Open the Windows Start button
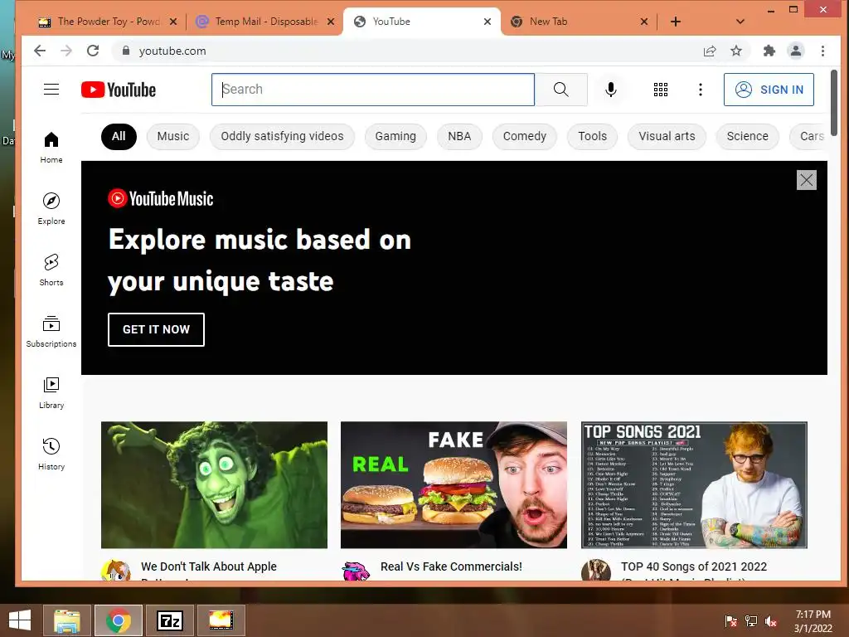Screen dimensions: 849x637 (x=20, y=620)
